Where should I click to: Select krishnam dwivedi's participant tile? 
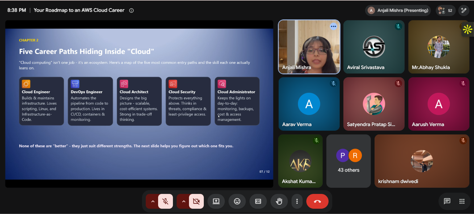[x=422, y=161]
